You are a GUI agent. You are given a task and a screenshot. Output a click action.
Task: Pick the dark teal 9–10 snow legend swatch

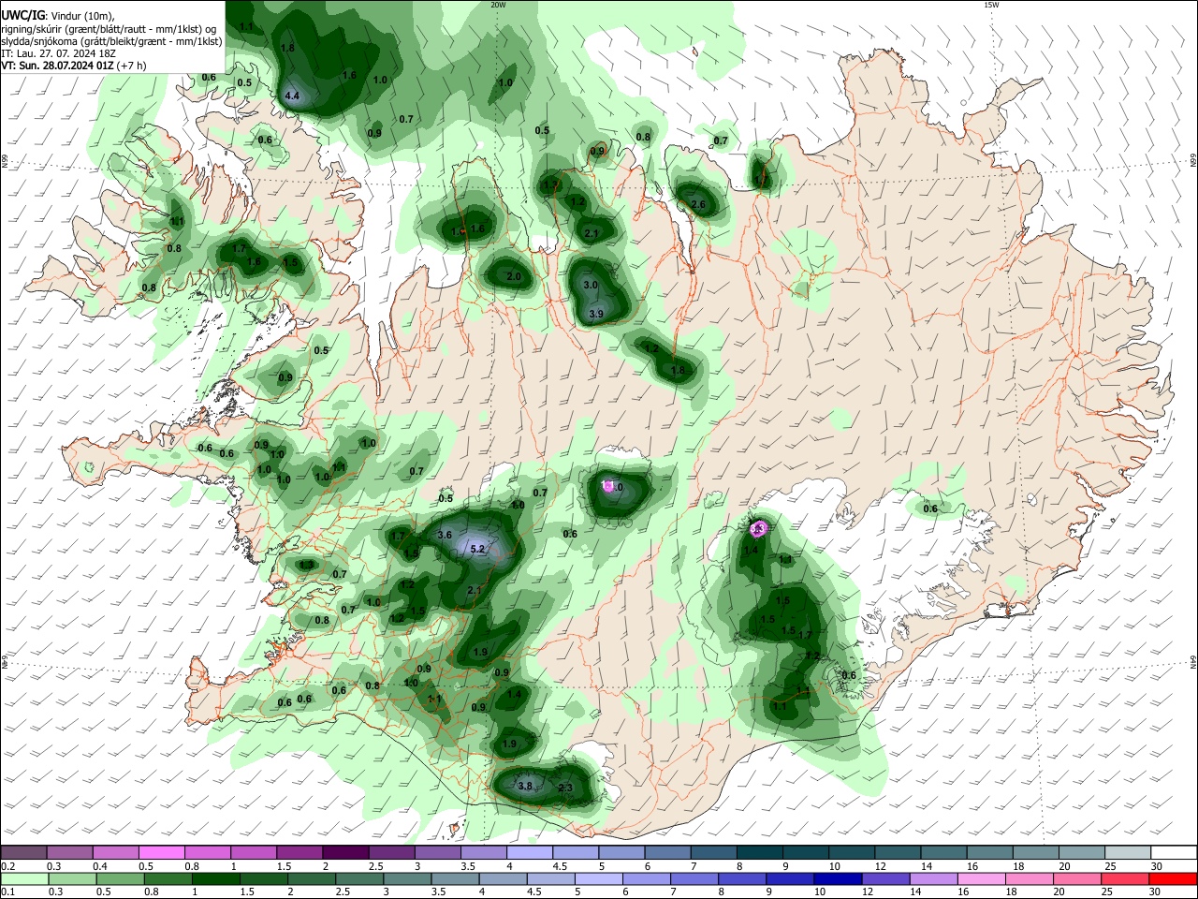806,852
